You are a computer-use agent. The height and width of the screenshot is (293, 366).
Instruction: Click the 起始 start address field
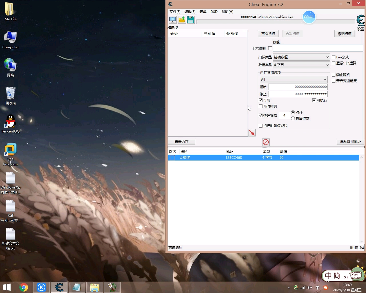pyautogui.click(x=298, y=87)
